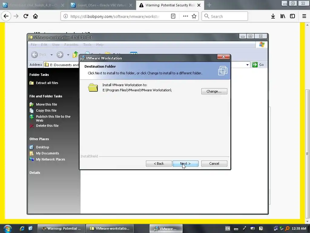Open Change destination folder dialog
The image size is (310, 233).
214,91
